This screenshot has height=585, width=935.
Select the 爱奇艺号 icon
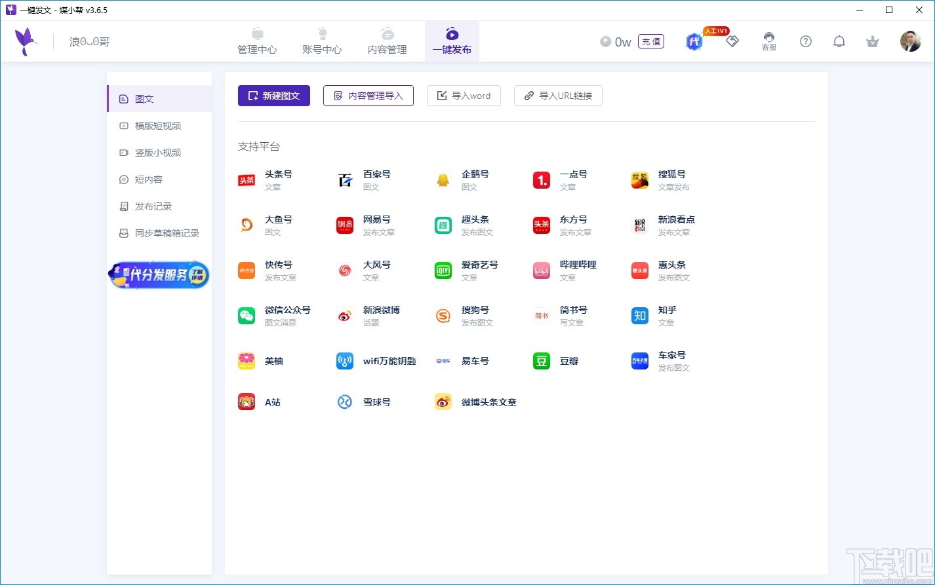click(x=443, y=271)
